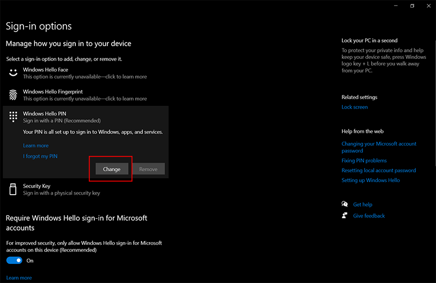Click the Give feedback link
436x283 pixels.
tap(369, 216)
